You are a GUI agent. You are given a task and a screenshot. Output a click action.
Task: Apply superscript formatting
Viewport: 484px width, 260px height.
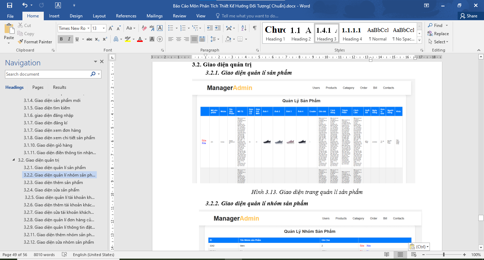pyautogui.click(x=105, y=39)
